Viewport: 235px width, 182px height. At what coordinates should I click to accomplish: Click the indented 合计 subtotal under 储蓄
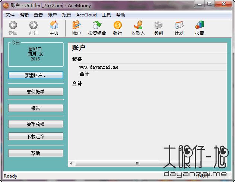coord(85,74)
